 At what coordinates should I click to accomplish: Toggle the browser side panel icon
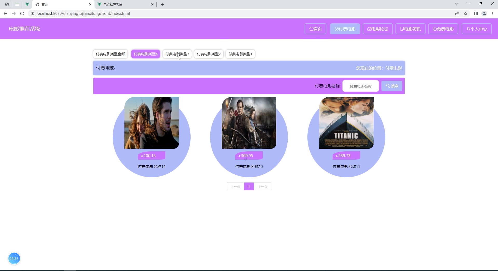click(x=476, y=13)
